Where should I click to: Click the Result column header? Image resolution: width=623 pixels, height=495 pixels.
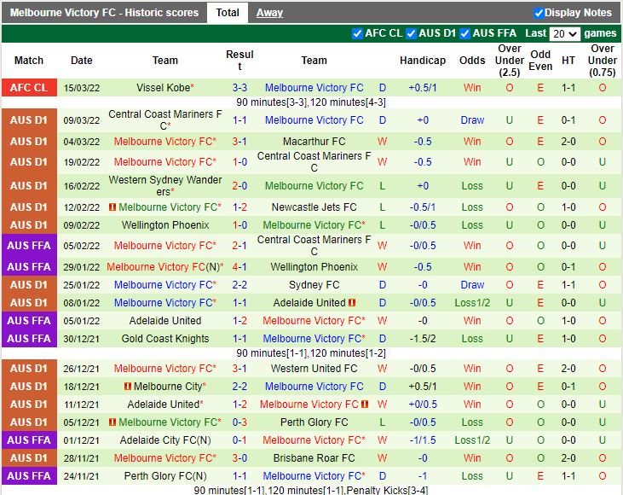tap(239, 60)
